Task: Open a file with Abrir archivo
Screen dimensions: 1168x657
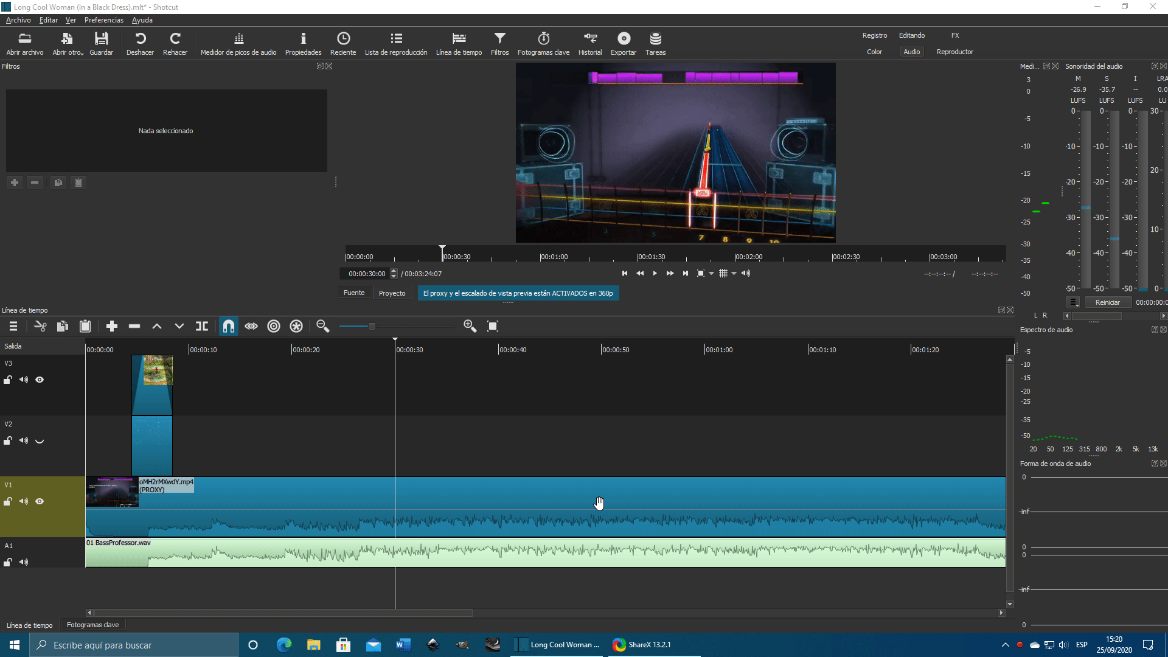Action: [x=25, y=44]
